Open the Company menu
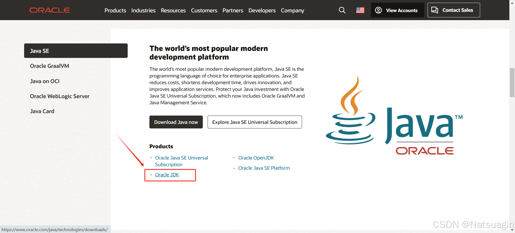 point(292,10)
